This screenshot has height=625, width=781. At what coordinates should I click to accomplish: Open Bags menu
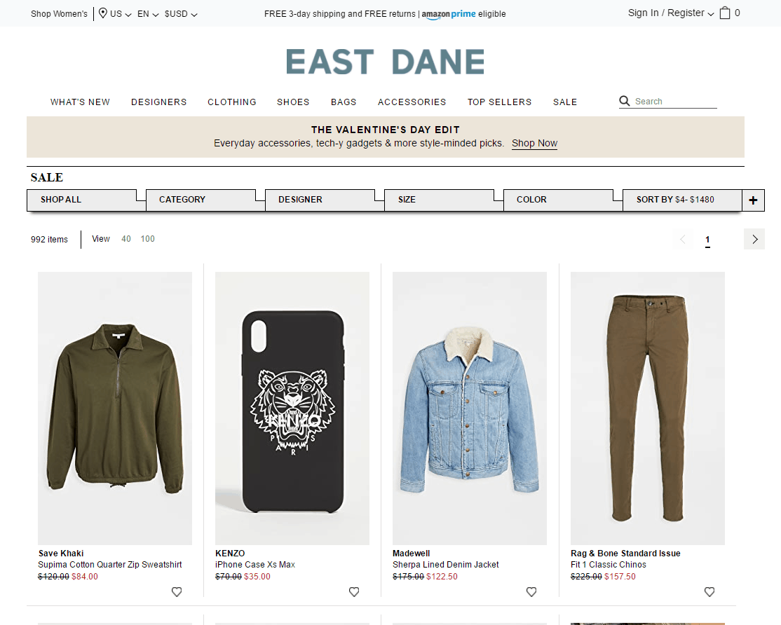[344, 102]
